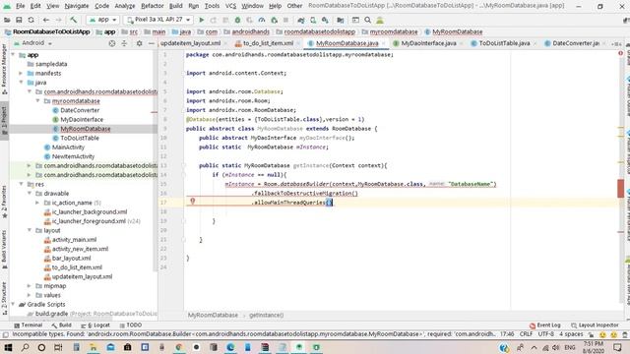Open the Logcat tool window

[x=95, y=325]
